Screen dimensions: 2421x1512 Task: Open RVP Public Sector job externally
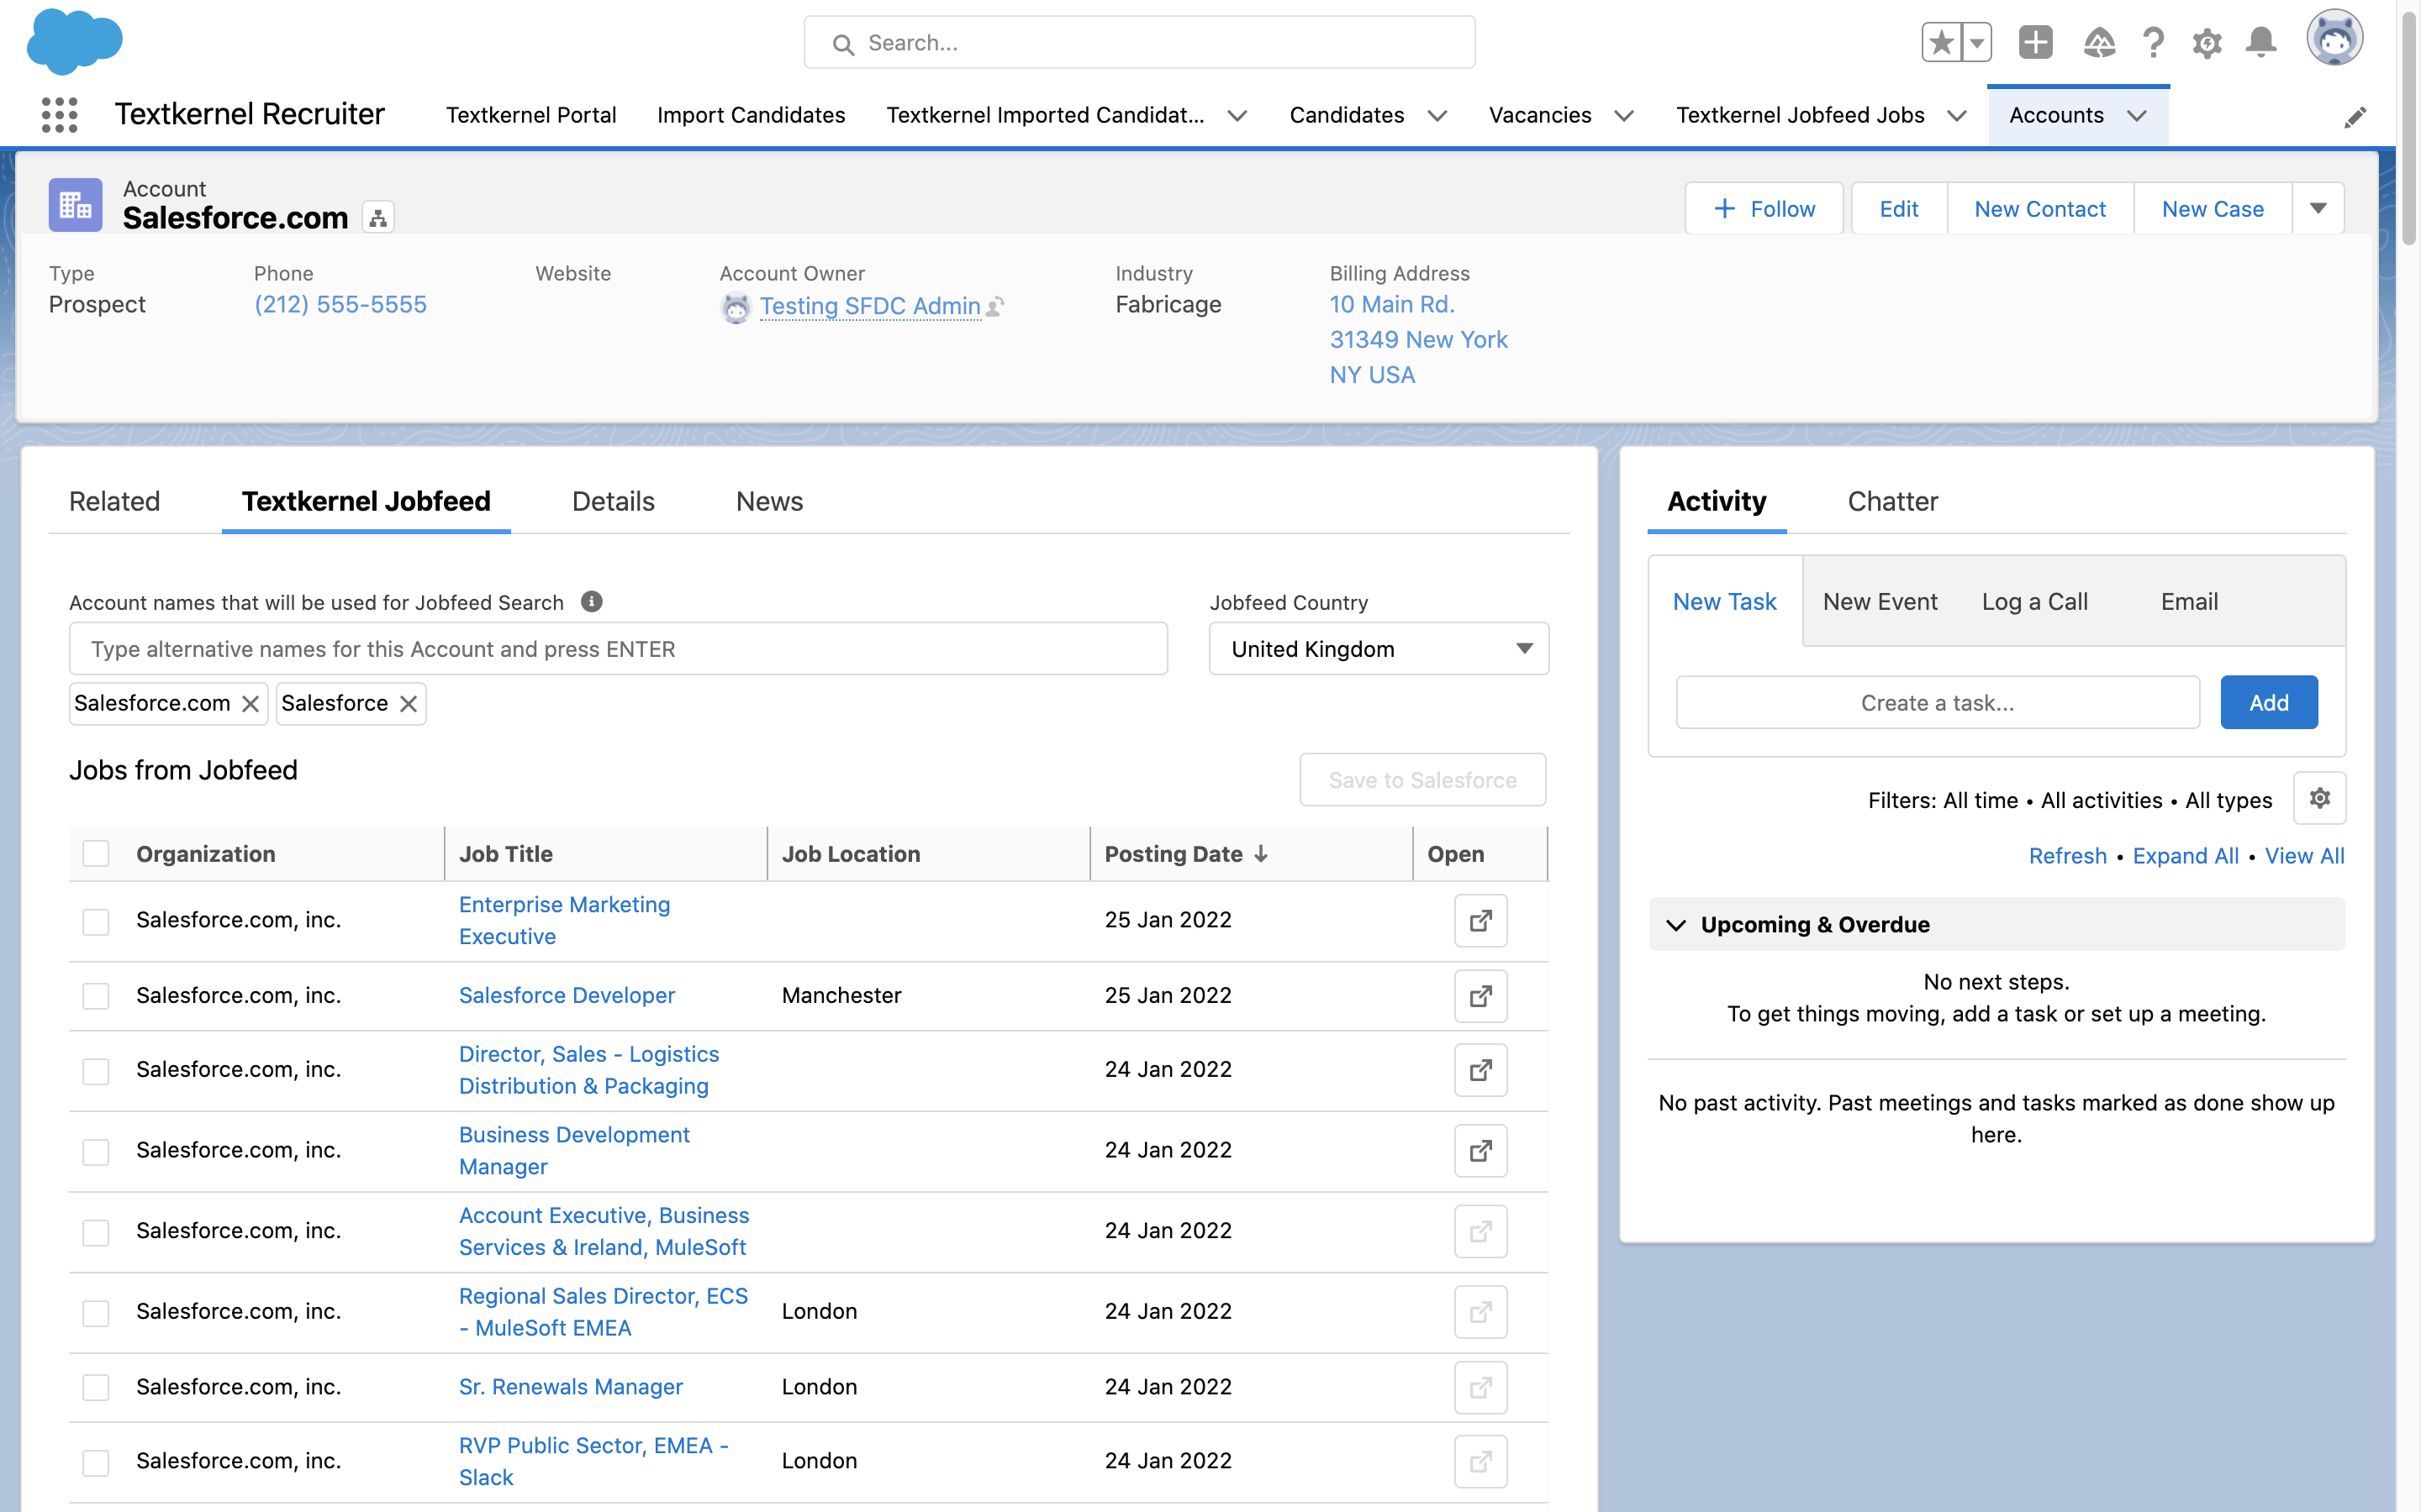(1480, 1462)
